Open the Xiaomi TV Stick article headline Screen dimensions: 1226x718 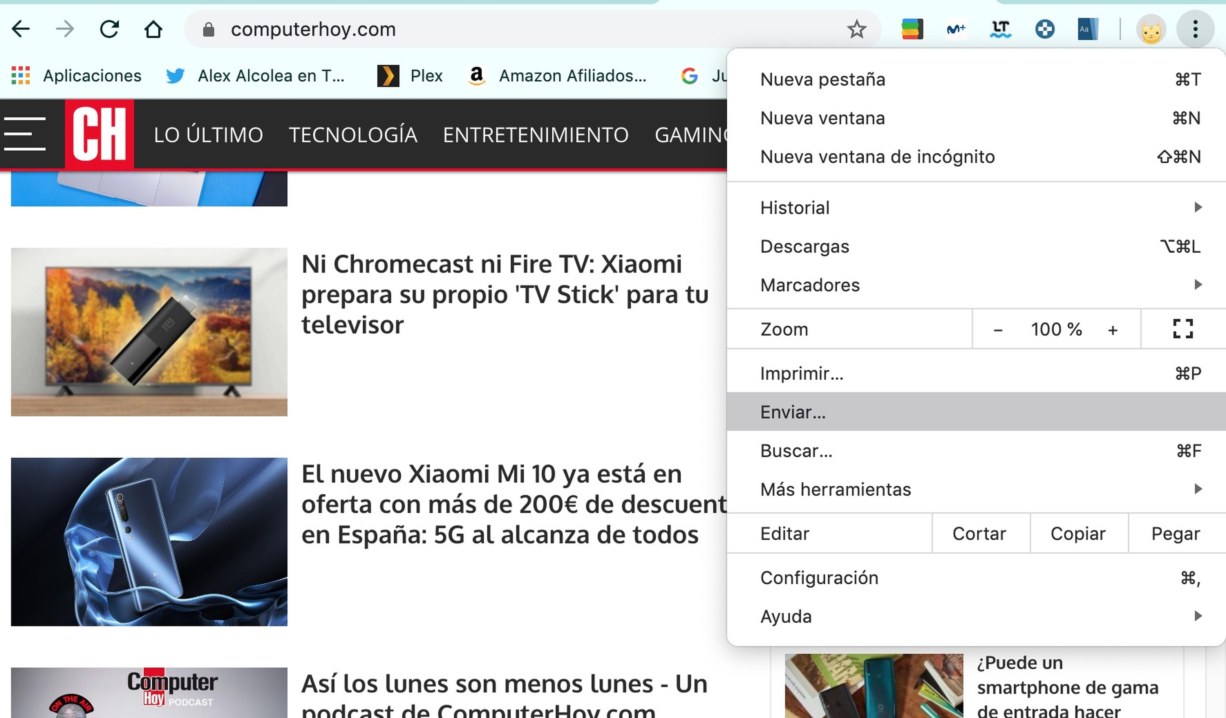pos(505,295)
